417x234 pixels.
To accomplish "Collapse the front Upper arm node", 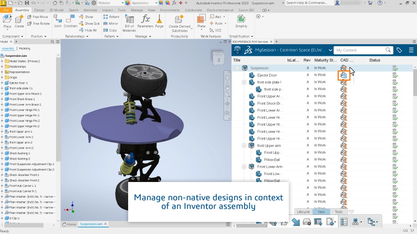I will click(x=244, y=146).
